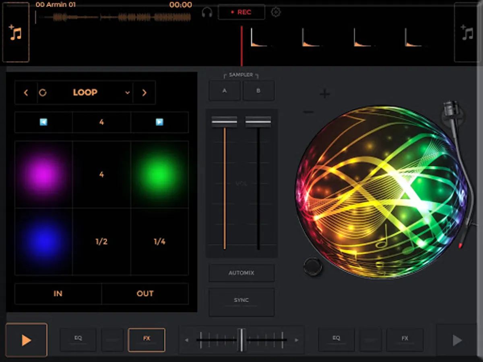The height and width of the screenshot is (362, 483).
Task: Set loop IN point
Action: tap(58, 294)
